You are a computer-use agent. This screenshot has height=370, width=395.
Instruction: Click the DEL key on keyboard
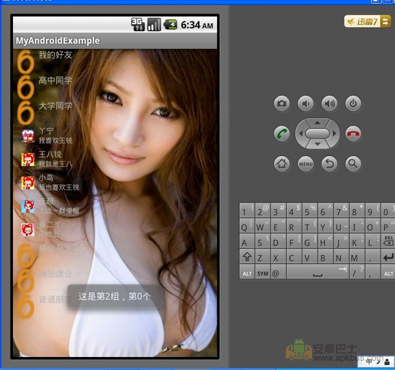pos(389,241)
